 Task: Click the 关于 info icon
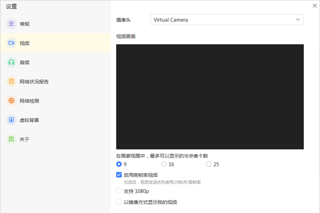(11, 139)
